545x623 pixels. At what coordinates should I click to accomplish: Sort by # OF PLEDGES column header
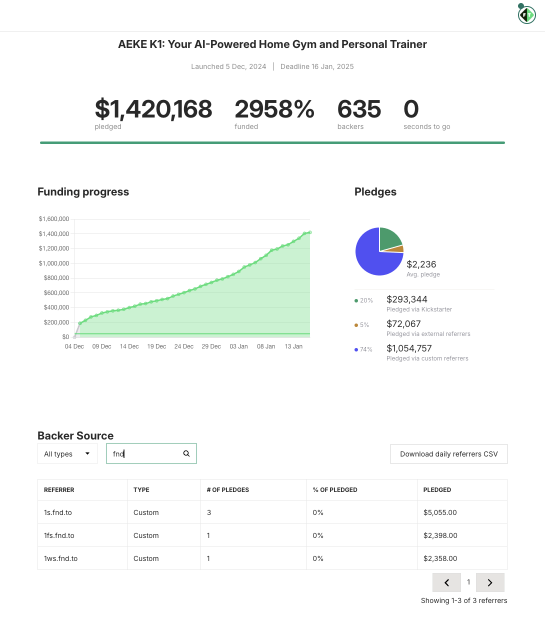[227, 490]
